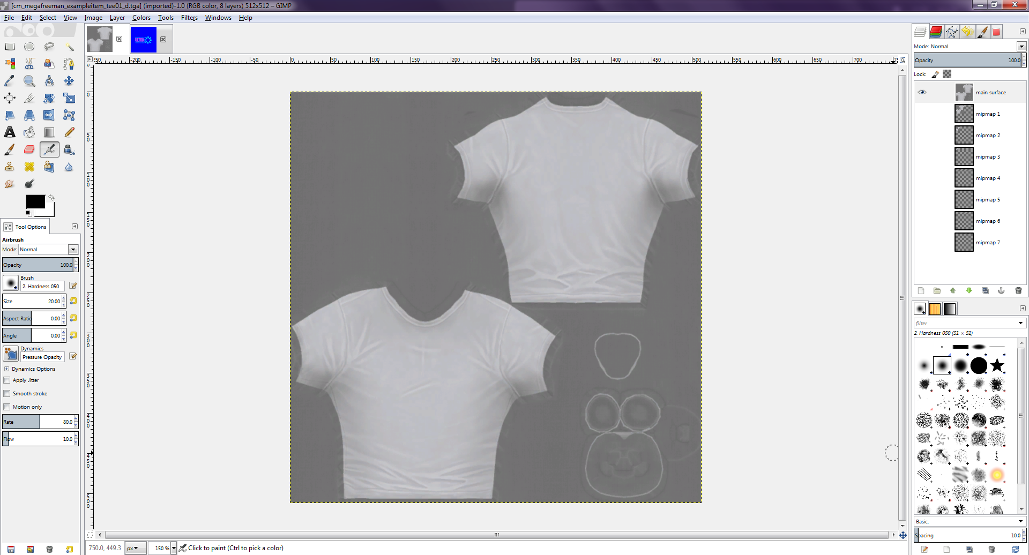This screenshot has height=555, width=1029.
Task: Adjust the Airbrush Rate slider
Action: point(38,422)
